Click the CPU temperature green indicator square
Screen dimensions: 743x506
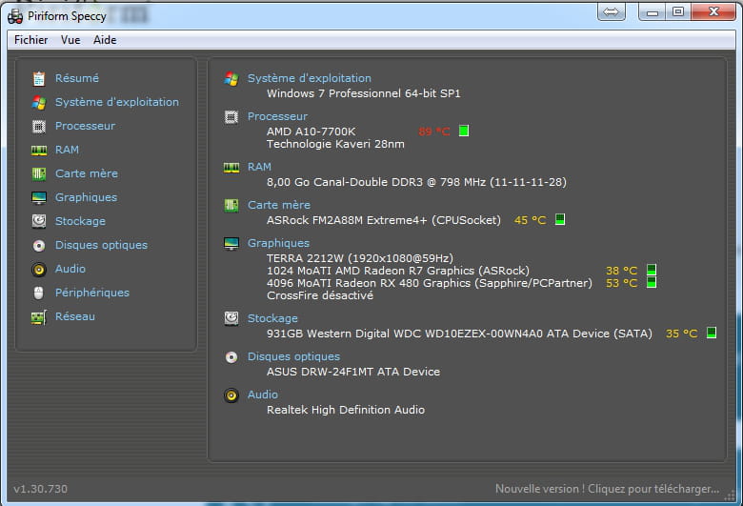pyautogui.click(x=464, y=131)
